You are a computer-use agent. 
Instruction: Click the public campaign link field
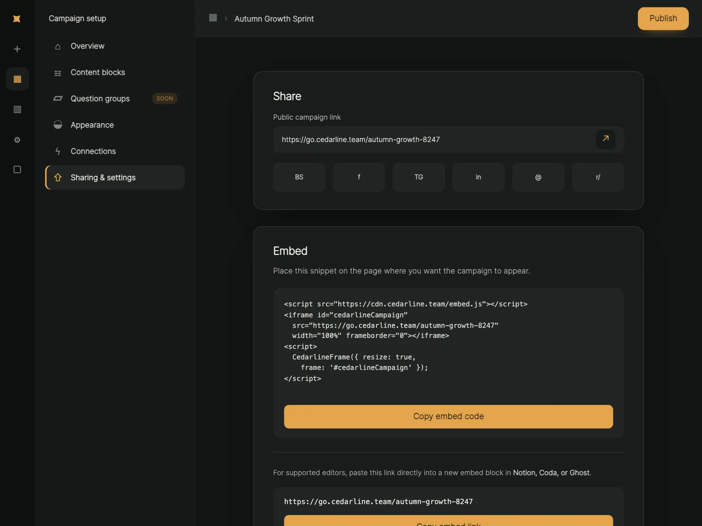coord(448,140)
